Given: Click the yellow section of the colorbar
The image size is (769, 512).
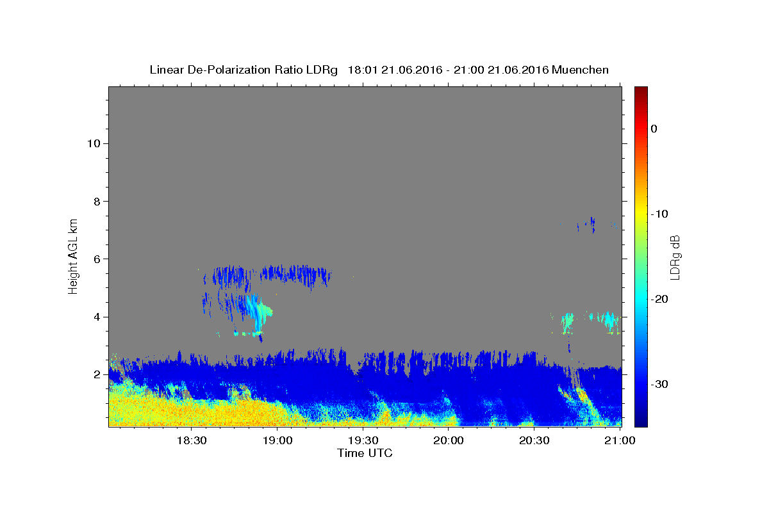Looking at the screenshot, I should tap(641, 214).
